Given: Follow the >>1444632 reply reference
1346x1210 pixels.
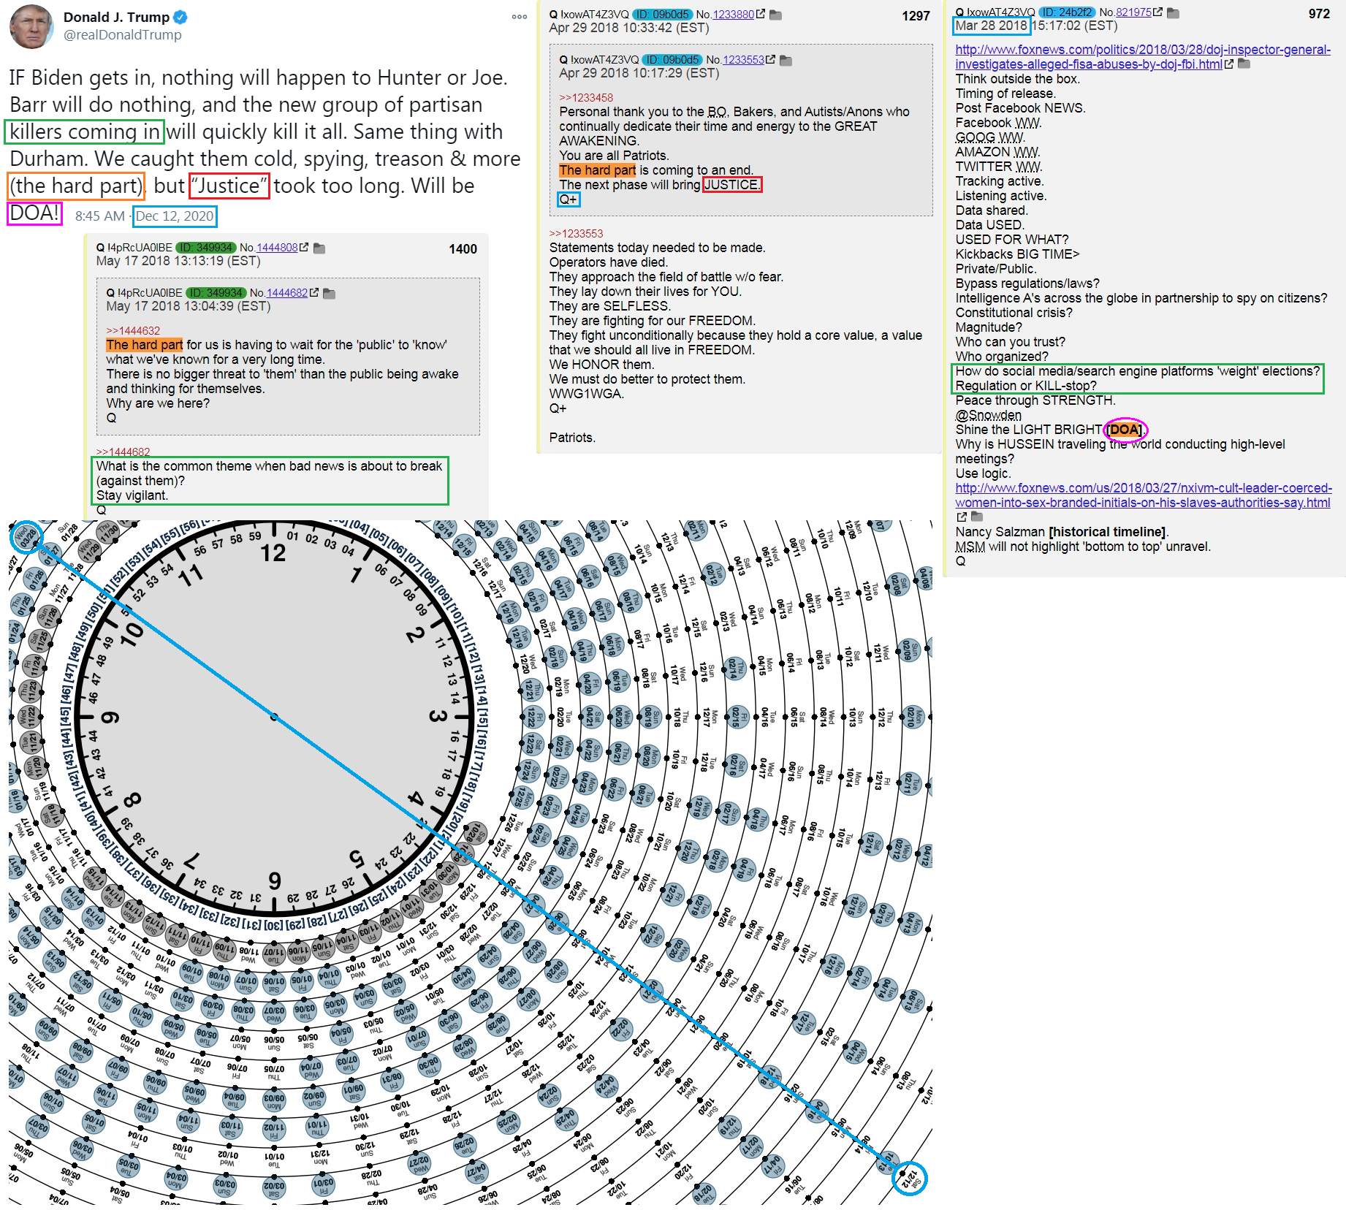Looking at the screenshot, I should point(133,331).
